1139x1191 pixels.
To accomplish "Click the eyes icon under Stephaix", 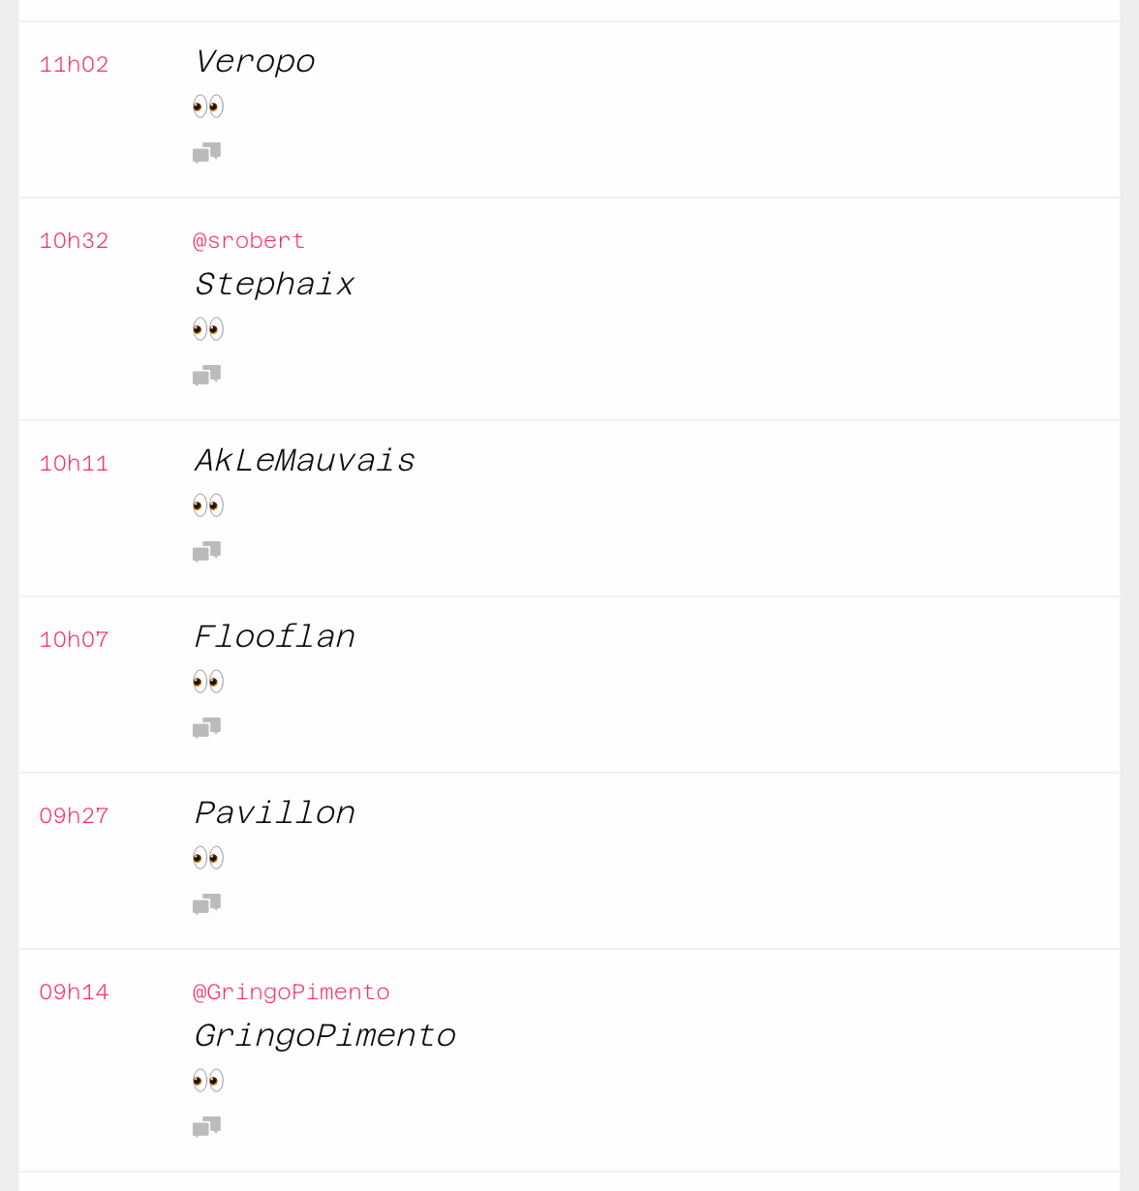I will click(208, 329).
